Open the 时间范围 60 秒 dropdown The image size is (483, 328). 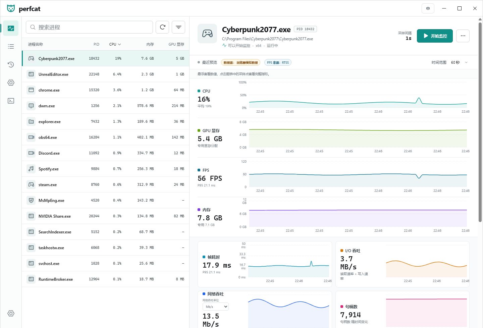tap(459, 62)
